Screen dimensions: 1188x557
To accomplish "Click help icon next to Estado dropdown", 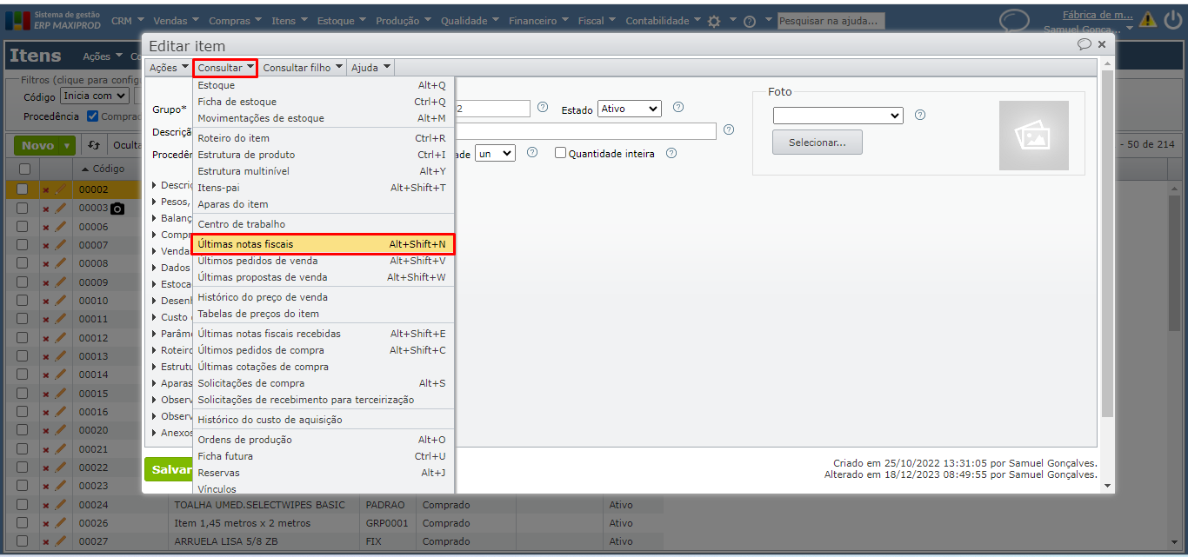I will coord(678,108).
